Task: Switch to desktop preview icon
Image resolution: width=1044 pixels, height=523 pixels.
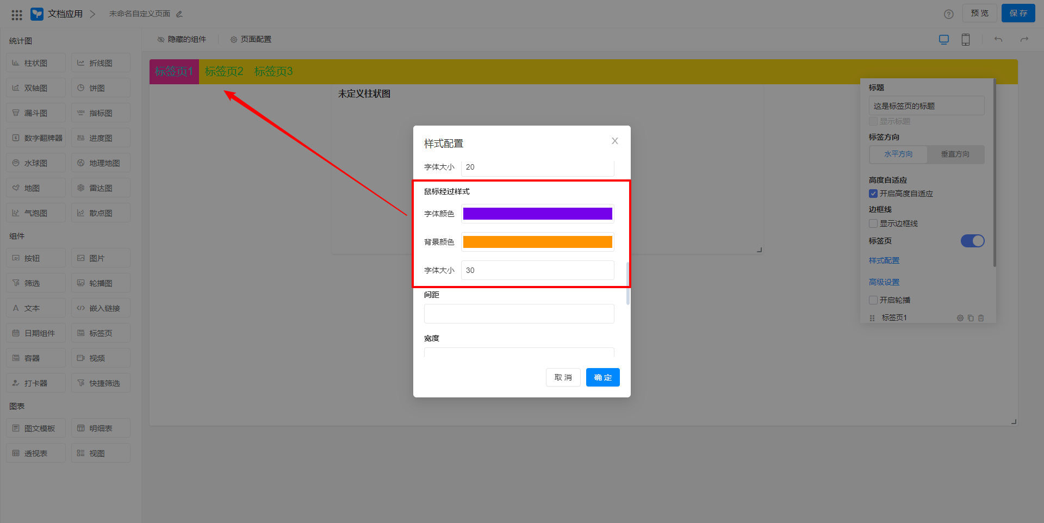Action: click(x=944, y=40)
